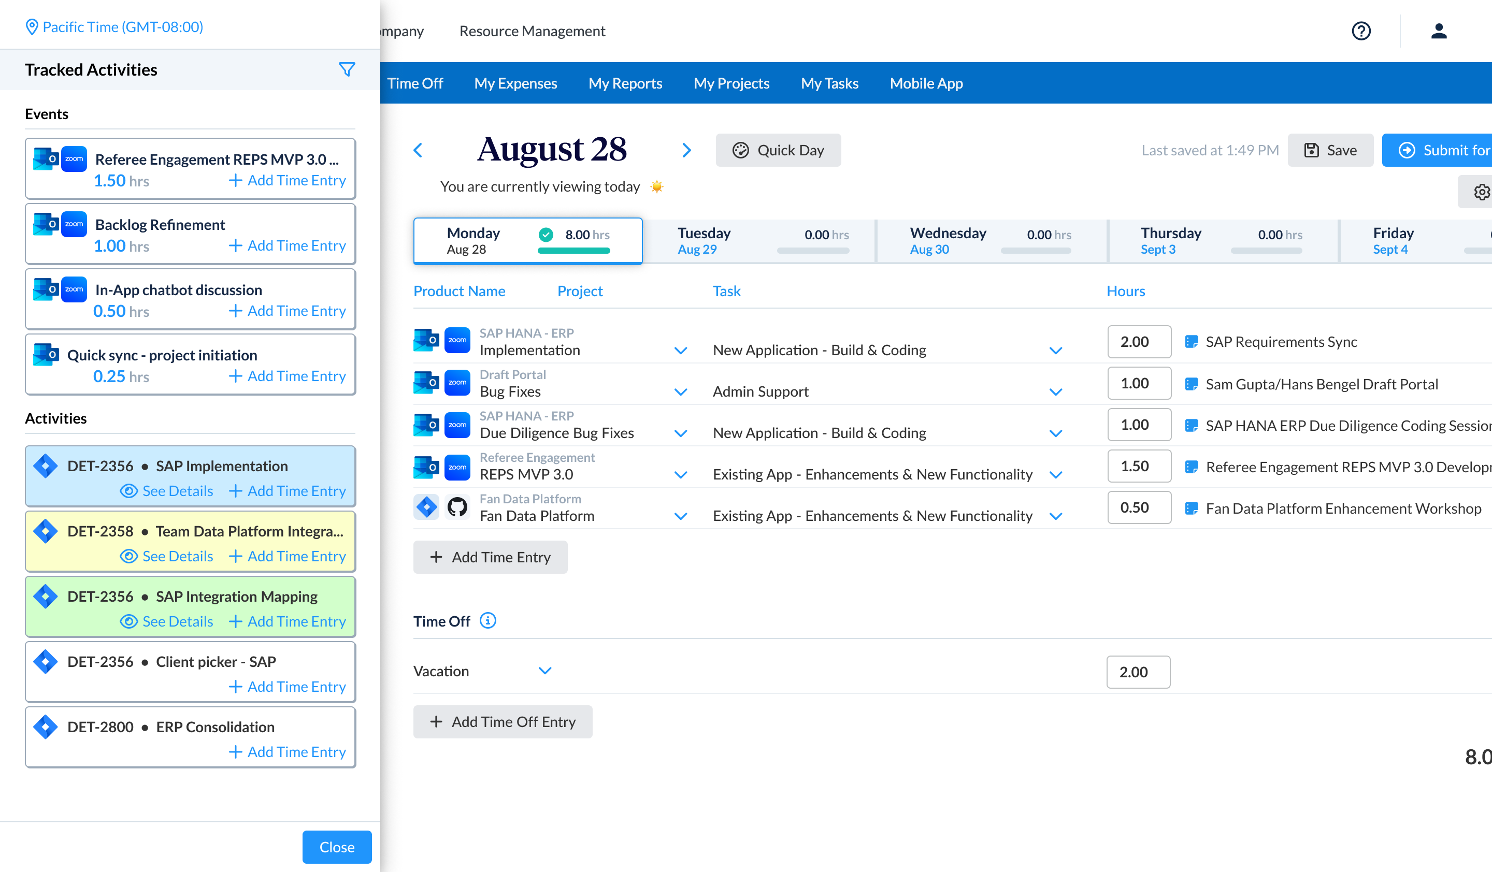Click the Tracked Activities filter funnel icon
This screenshot has width=1492, height=872.
[347, 69]
